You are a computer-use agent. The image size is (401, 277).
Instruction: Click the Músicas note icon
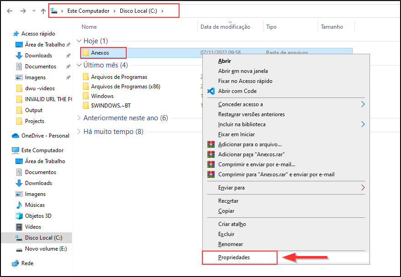[x=19, y=205]
